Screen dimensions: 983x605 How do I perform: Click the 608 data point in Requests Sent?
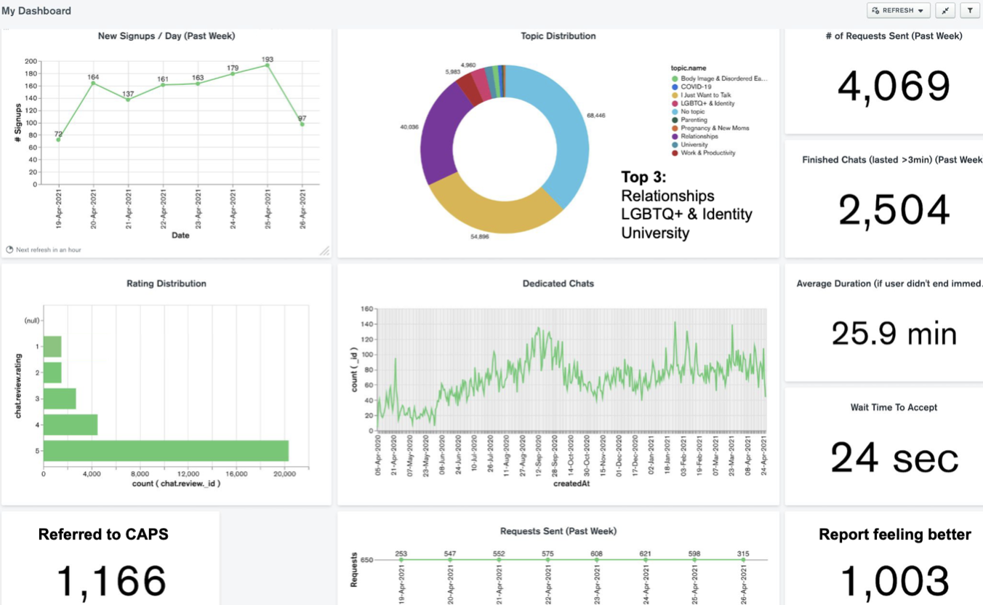(x=596, y=560)
